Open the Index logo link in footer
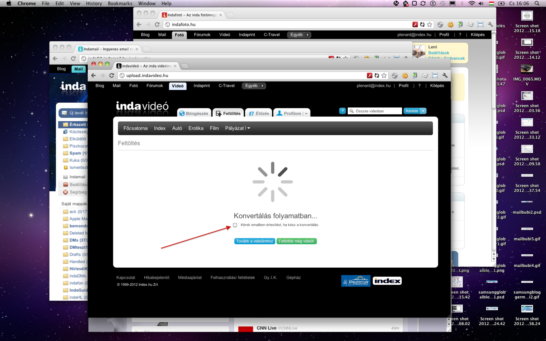546x341 pixels. pos(387,281)
